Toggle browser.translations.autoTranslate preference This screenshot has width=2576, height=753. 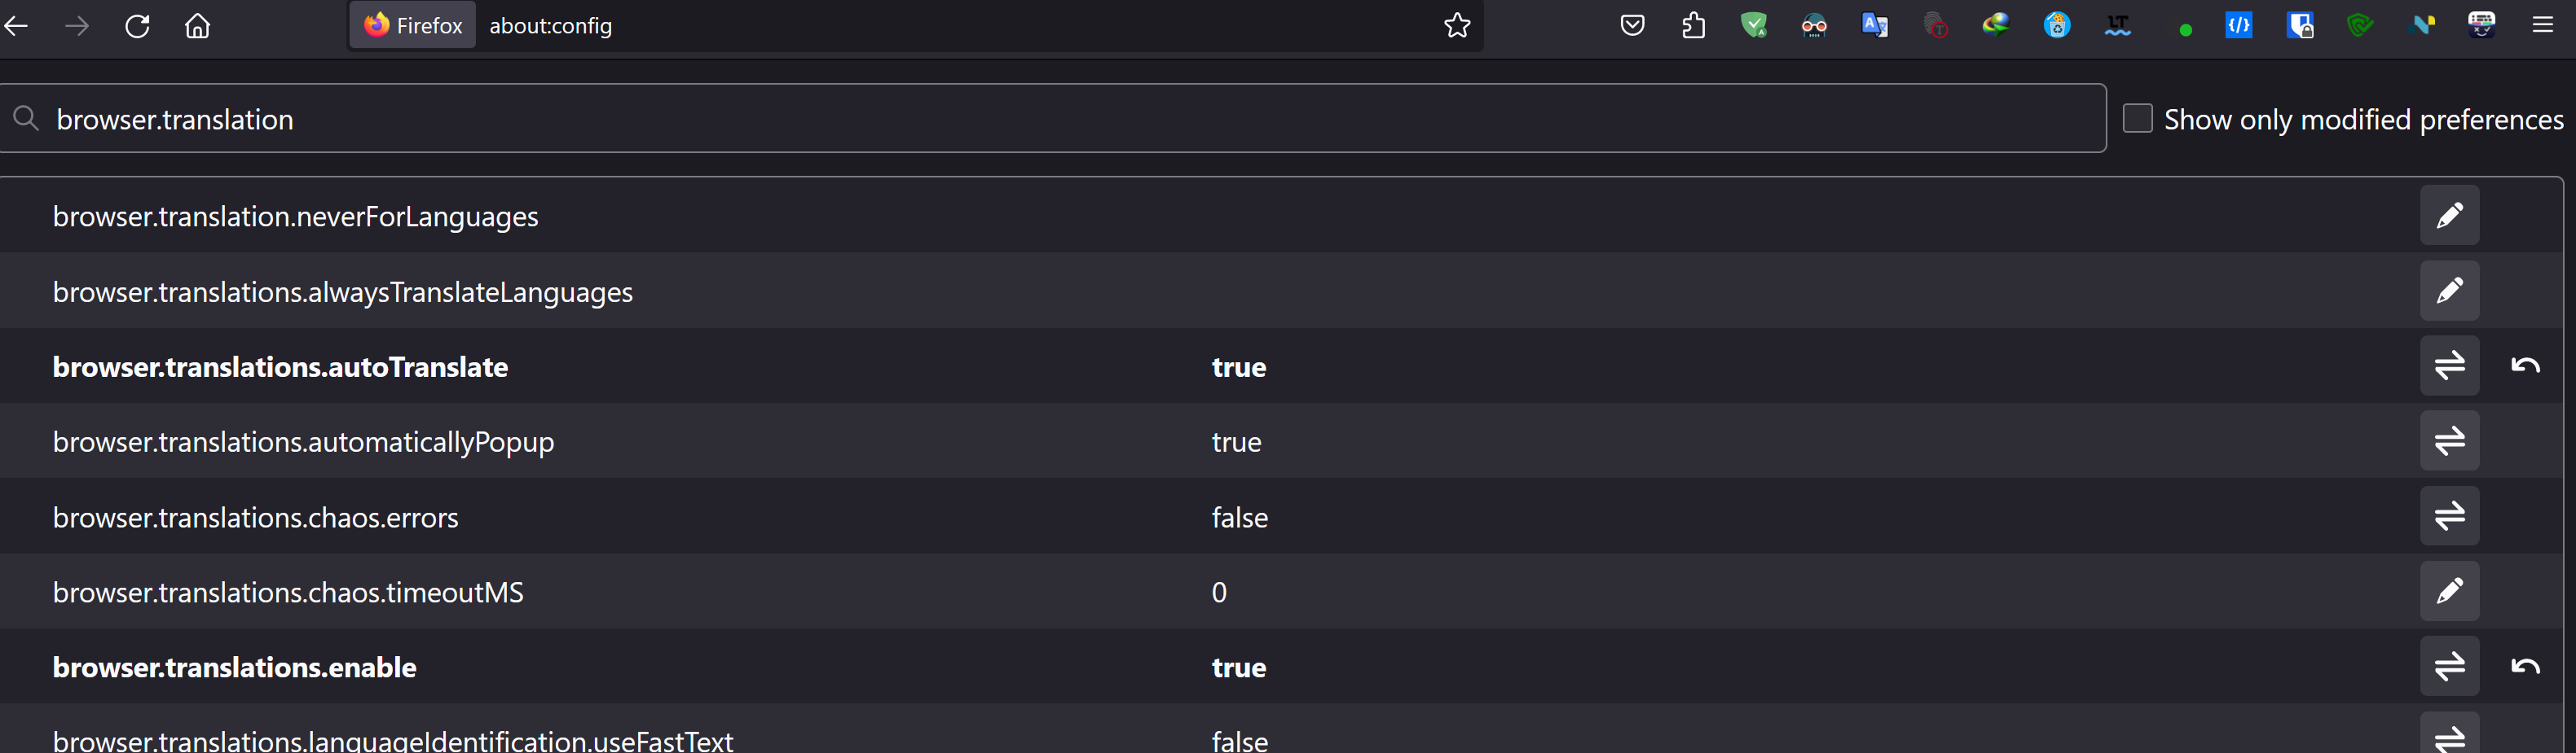(x=2449, y=366)
